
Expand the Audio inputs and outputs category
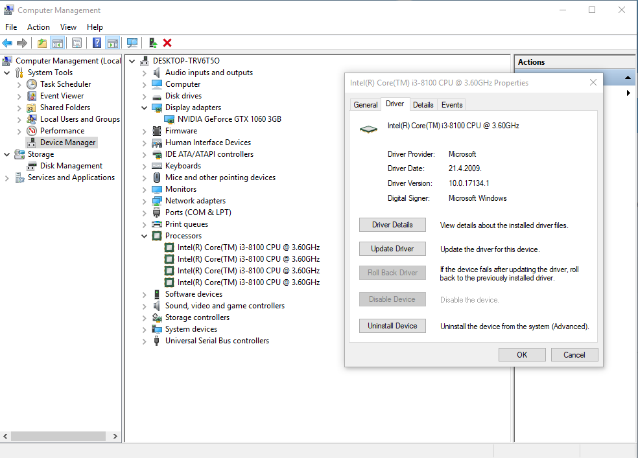point(144,73)
